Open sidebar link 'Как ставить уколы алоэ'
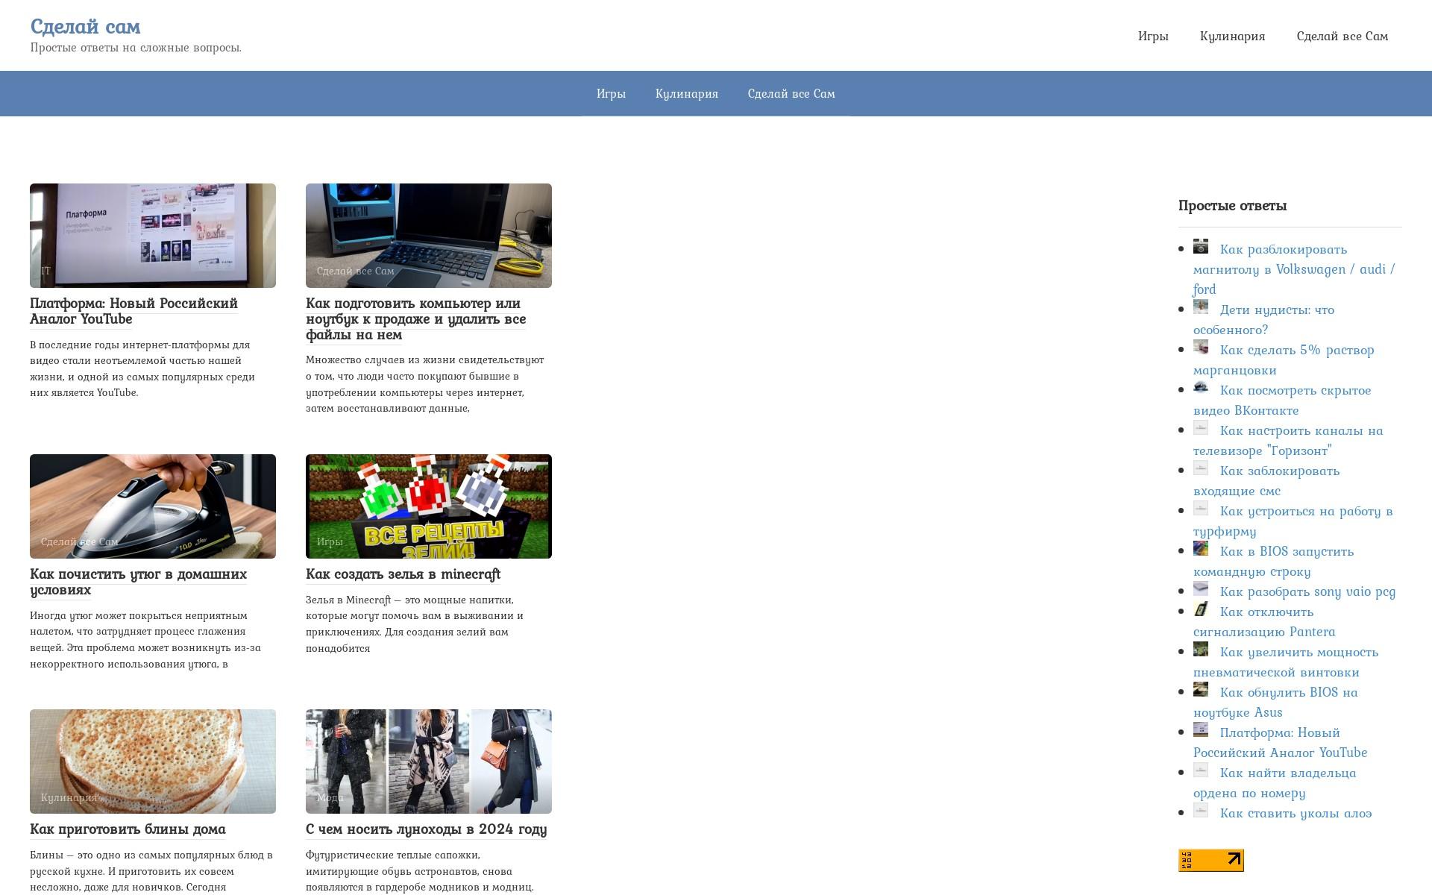 pos(1296,813)
